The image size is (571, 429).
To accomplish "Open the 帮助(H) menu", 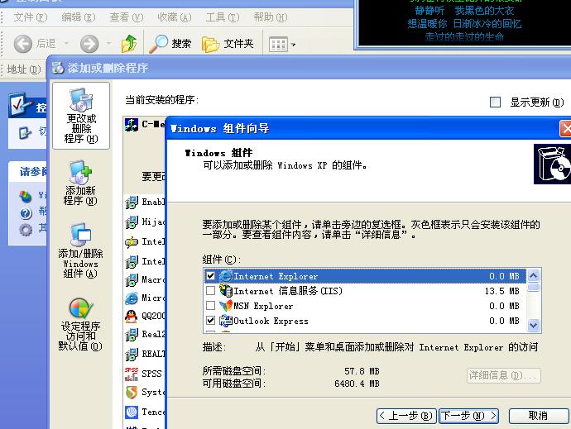I will [271, 17].
